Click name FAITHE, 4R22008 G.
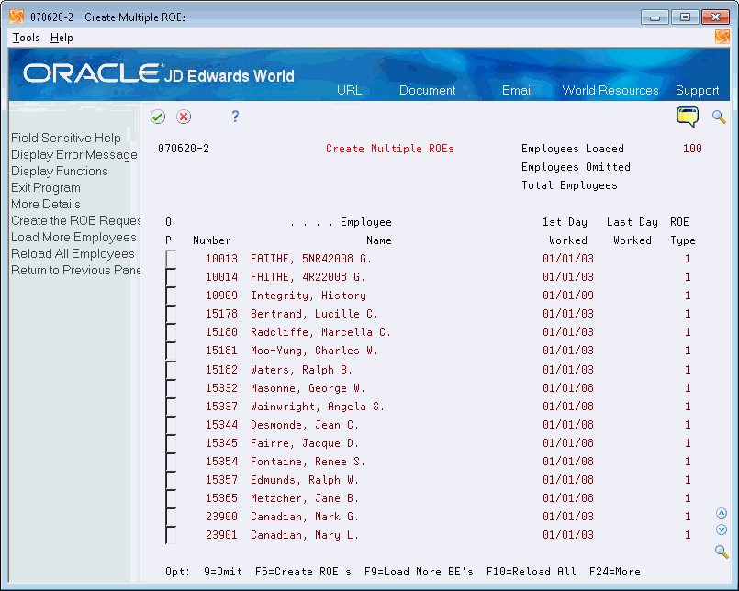This screenshot has height=591, width=739. (x=308, y=277)
